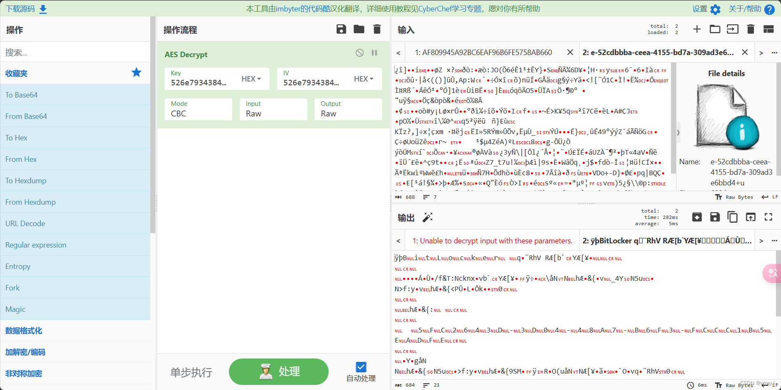Click the operations list scrollbar

[x=153, y=125]
